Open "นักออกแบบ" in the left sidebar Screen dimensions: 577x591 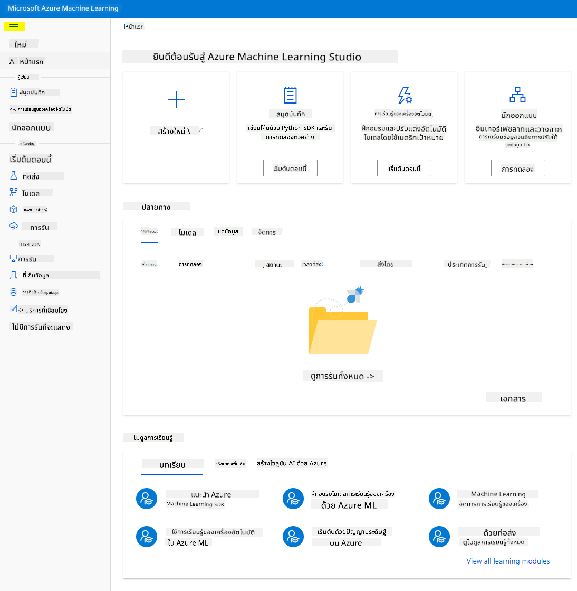(x=31, y=128)
